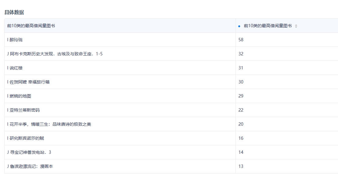Viewport: 338px width, 174px height.
Task: Click the value 30 cell
Action: pyautogui.click(x=287, y=82)
